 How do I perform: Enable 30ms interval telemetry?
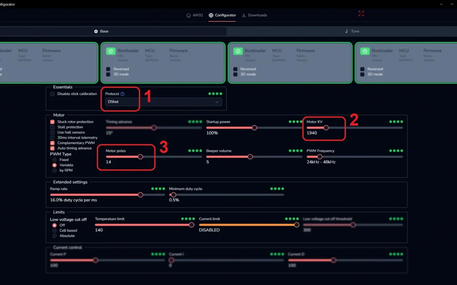click(52, 138)
